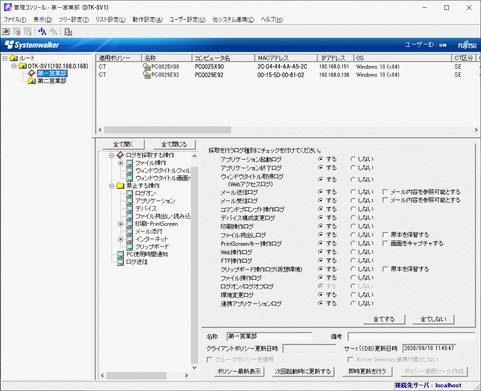Click the first toolbar icon with the gear window

pyautogui.click(x=6, y=32)
